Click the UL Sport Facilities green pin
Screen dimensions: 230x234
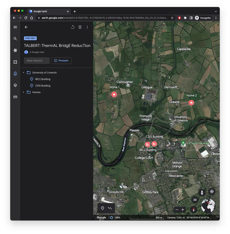tap(183, 143)
